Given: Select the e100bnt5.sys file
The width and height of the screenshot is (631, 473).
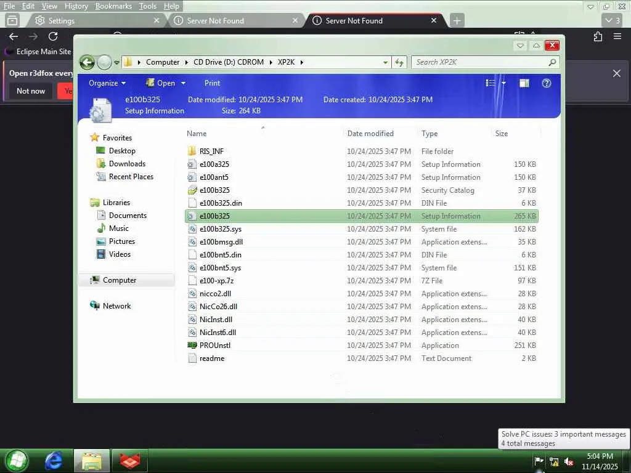Looking at the screenshot, I should click(220, 267).
